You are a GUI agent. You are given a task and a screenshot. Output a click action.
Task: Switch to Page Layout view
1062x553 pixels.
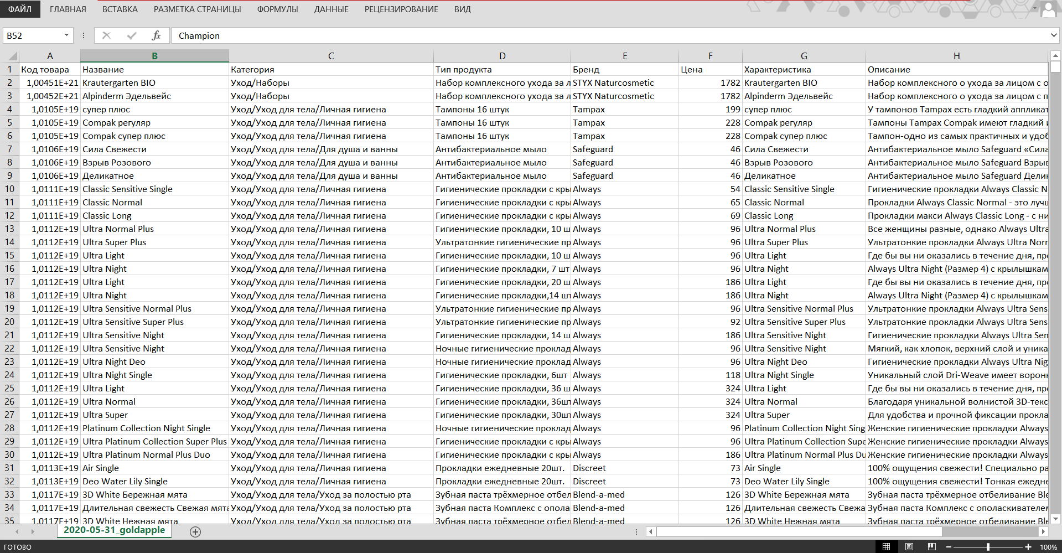[x=909, y=547]
